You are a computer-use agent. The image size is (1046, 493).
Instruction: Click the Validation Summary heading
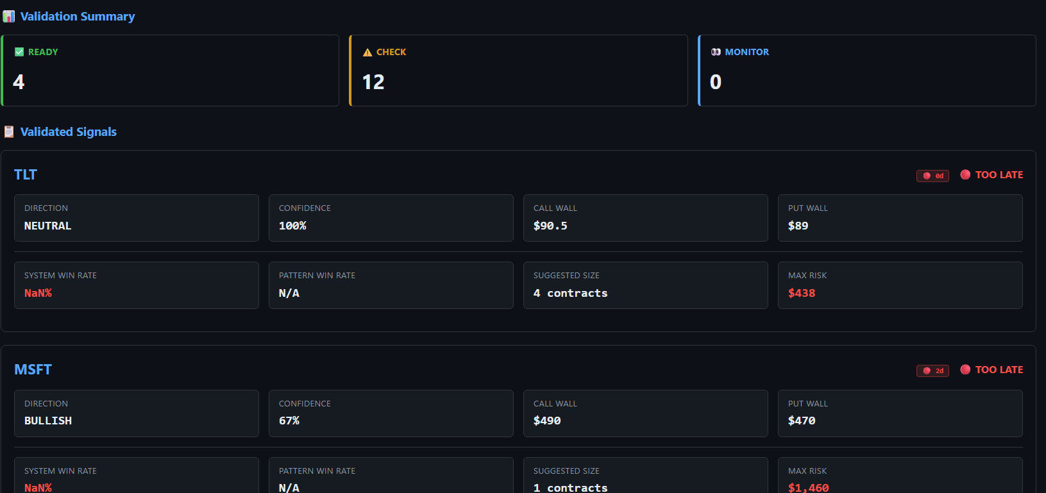pyautogui.click(x=78, y=17)
